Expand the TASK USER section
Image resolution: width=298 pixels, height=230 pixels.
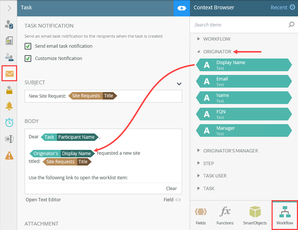click(198, 176)
